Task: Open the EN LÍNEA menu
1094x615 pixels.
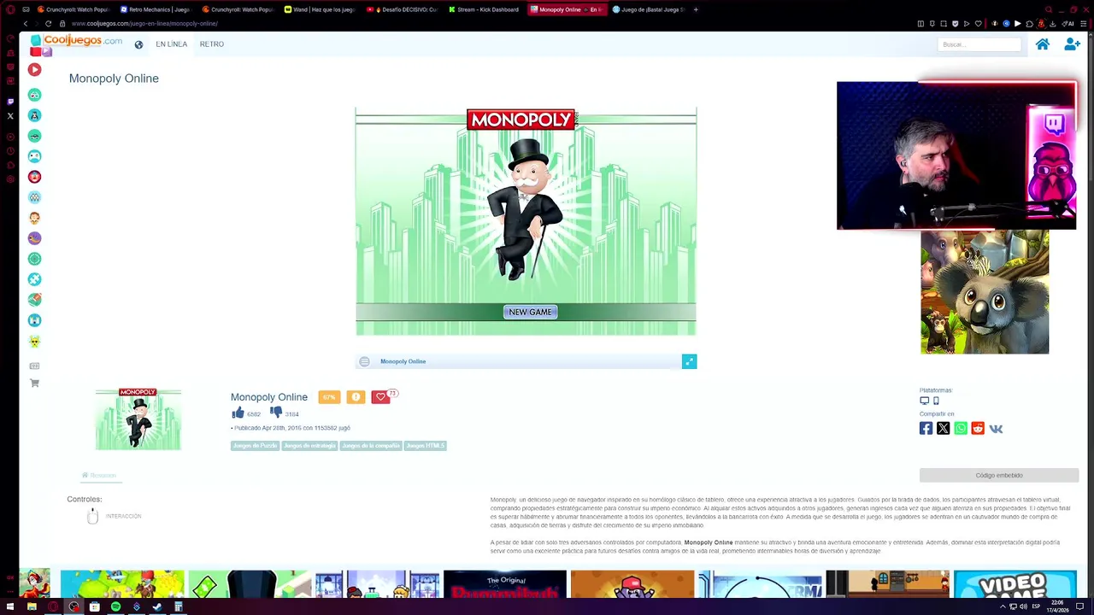Action: click(x=171, y=44)
